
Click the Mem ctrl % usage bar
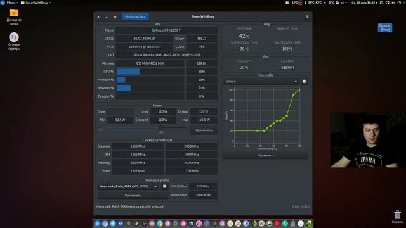(150, 80)
